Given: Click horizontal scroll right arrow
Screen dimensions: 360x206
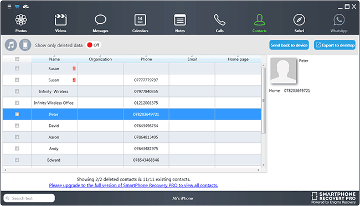Looking at the screenshot, I should pos(258,170).
